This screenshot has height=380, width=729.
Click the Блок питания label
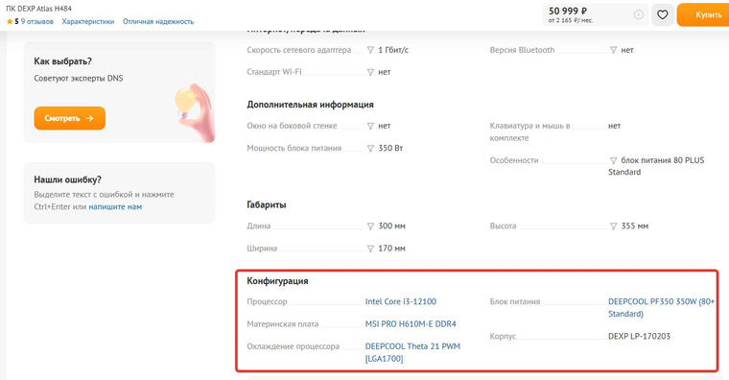tap(515, 301)
